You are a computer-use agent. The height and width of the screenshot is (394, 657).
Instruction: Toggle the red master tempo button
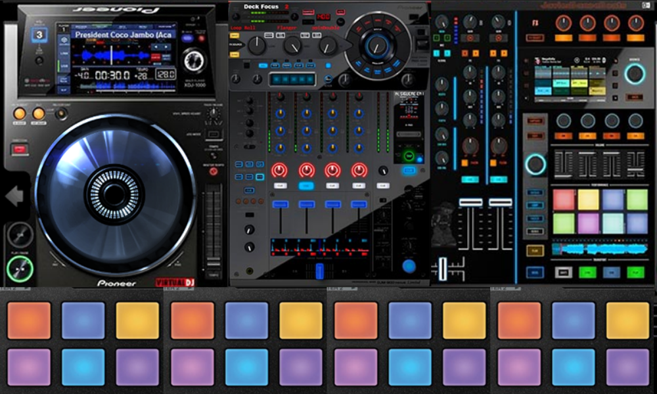tap(214, 171)
